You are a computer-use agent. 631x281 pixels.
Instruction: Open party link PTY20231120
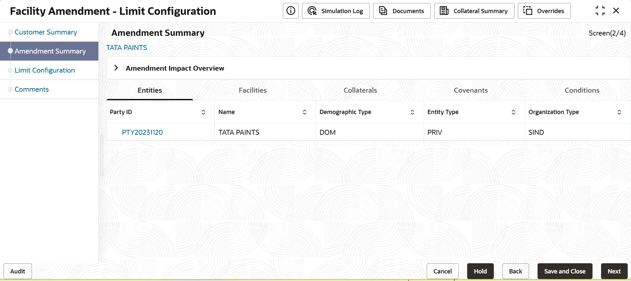142,132
